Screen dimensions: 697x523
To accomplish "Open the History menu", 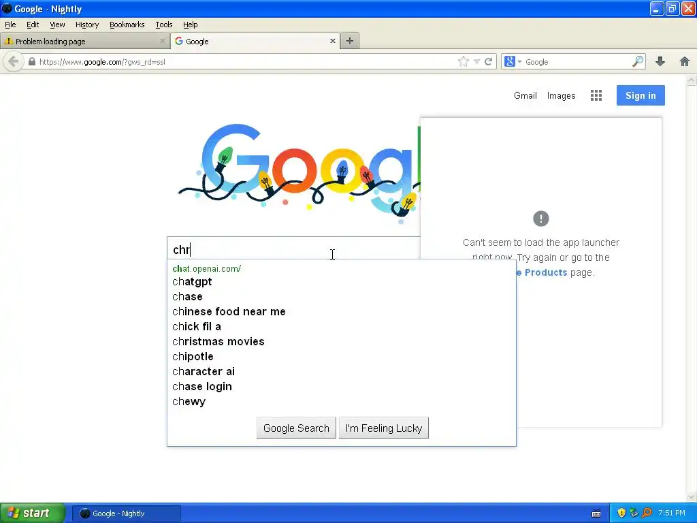I will click(87, 25).
